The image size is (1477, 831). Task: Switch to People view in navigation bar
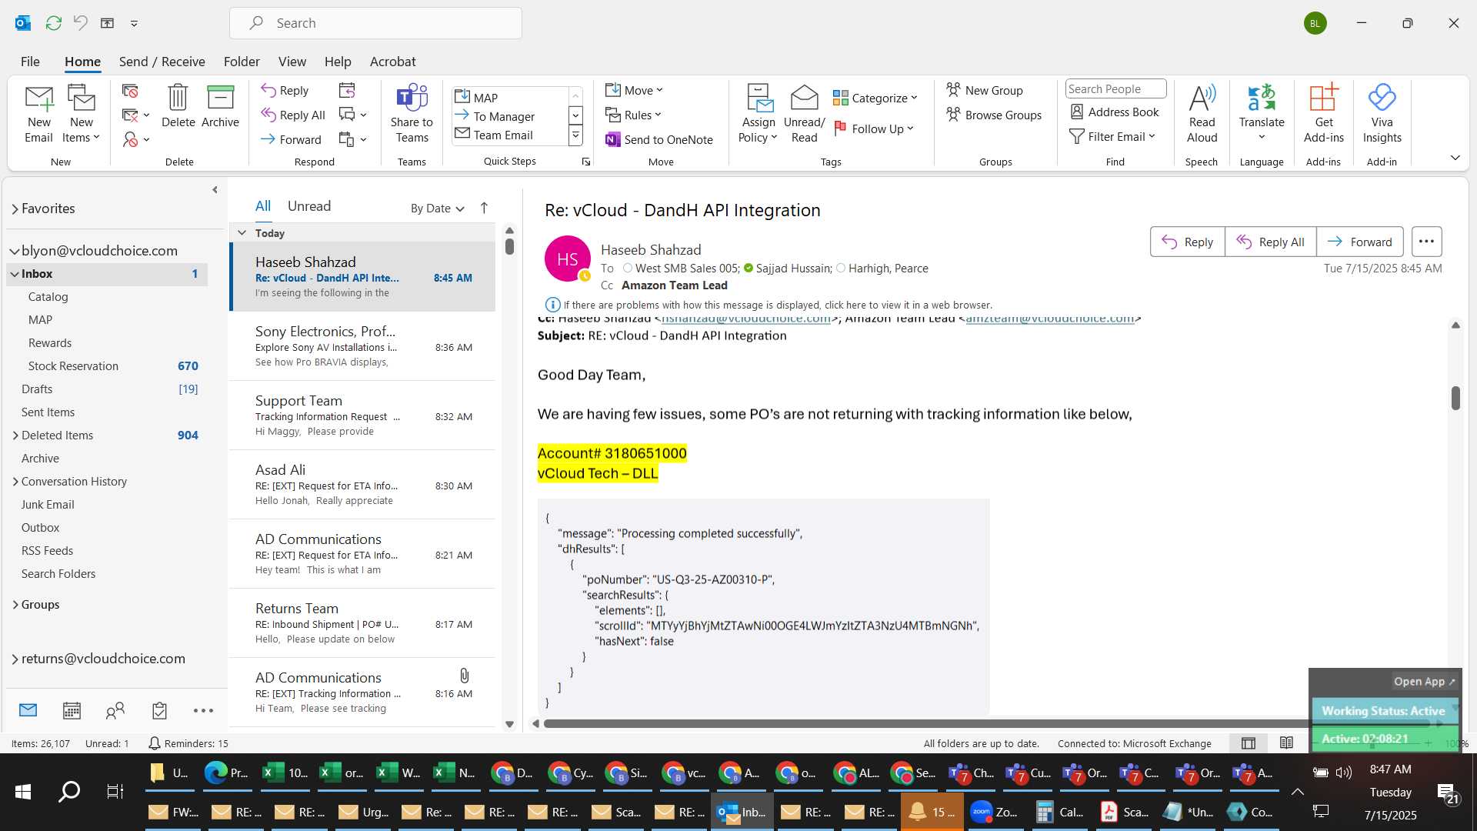[x=115, y=711]
